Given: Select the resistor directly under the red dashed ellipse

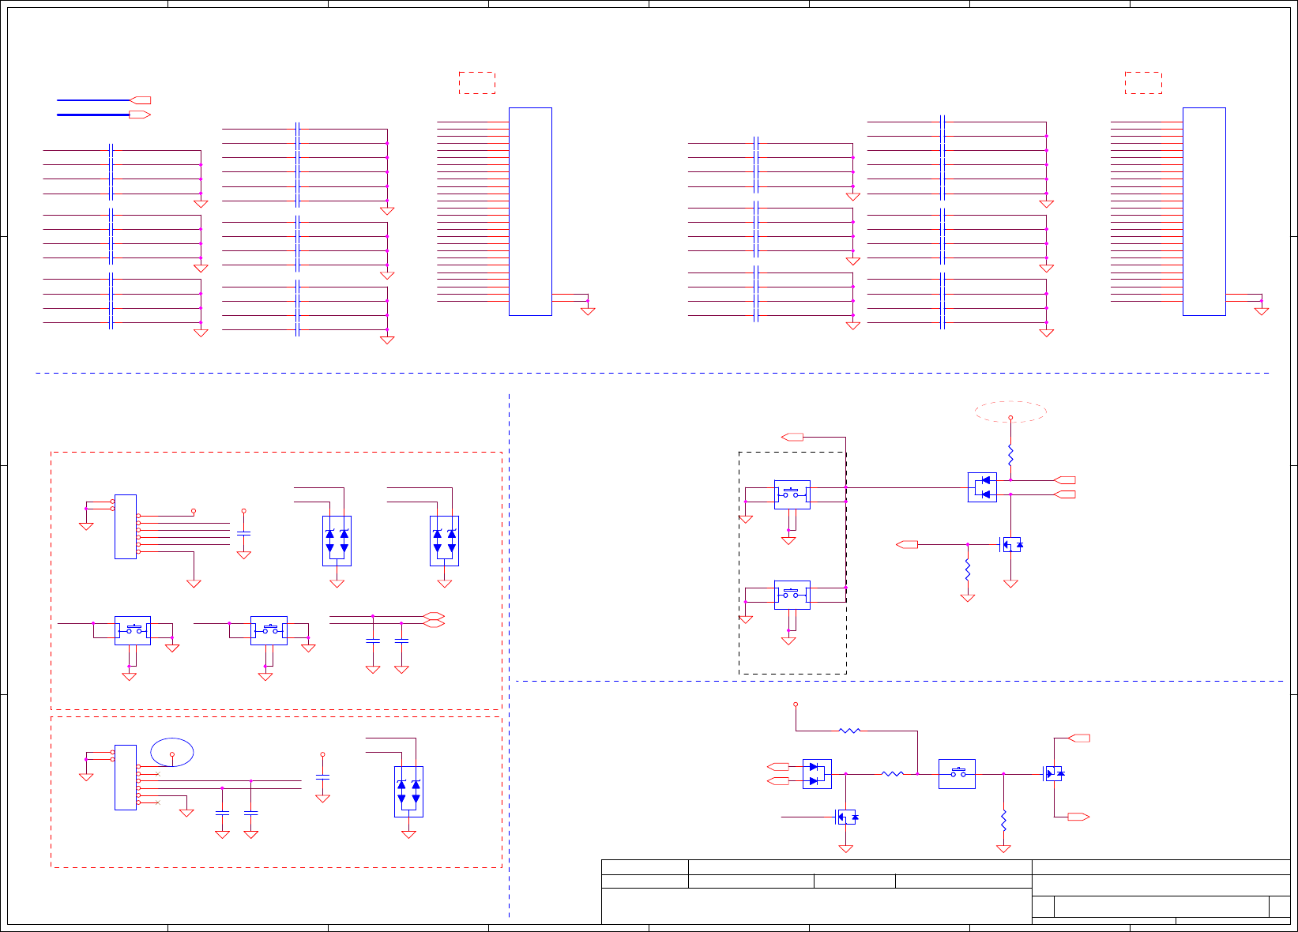Looking at the screenshot, I should (x=1010, y=455).
